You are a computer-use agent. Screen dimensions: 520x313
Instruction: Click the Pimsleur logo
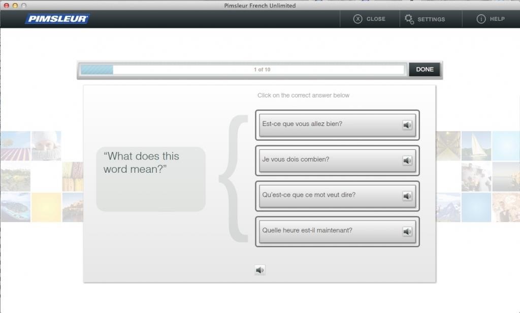(57, 19)
